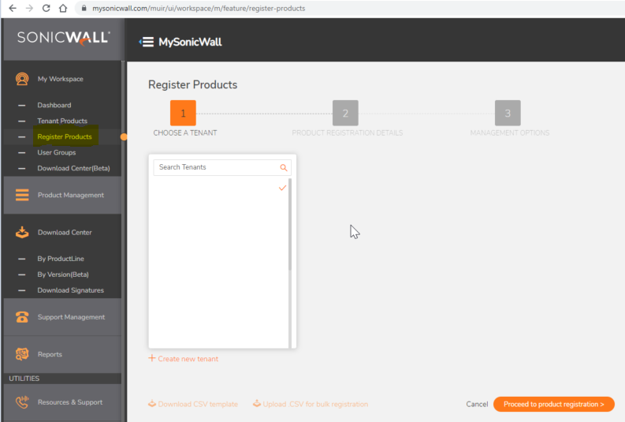The width and height of the screenshot is (625, 422).
Task: Click the Resources & Support icon
Action: (22, 402)
